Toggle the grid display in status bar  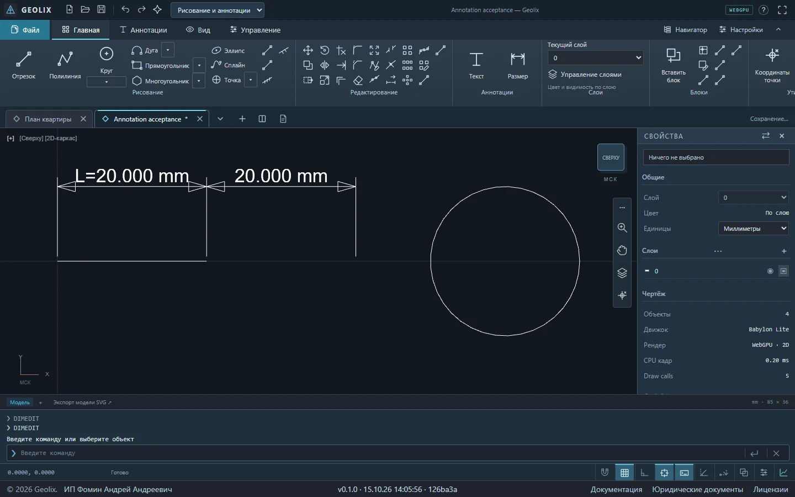tap(624, 473)
